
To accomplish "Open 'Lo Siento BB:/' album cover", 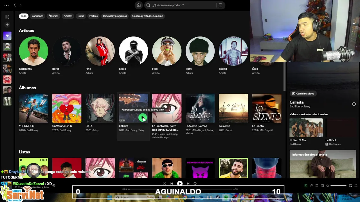I will (x=167, y=108).
